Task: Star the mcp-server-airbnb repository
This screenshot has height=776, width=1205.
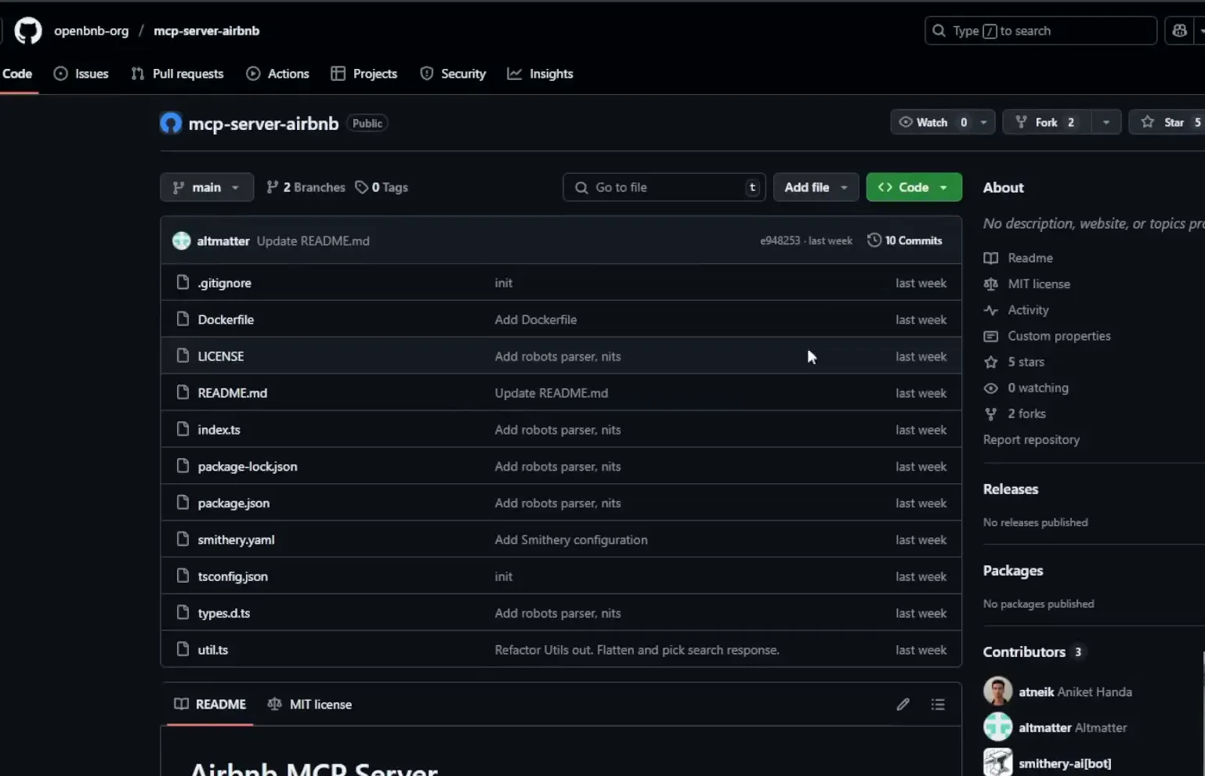Action: (1166, 122)
